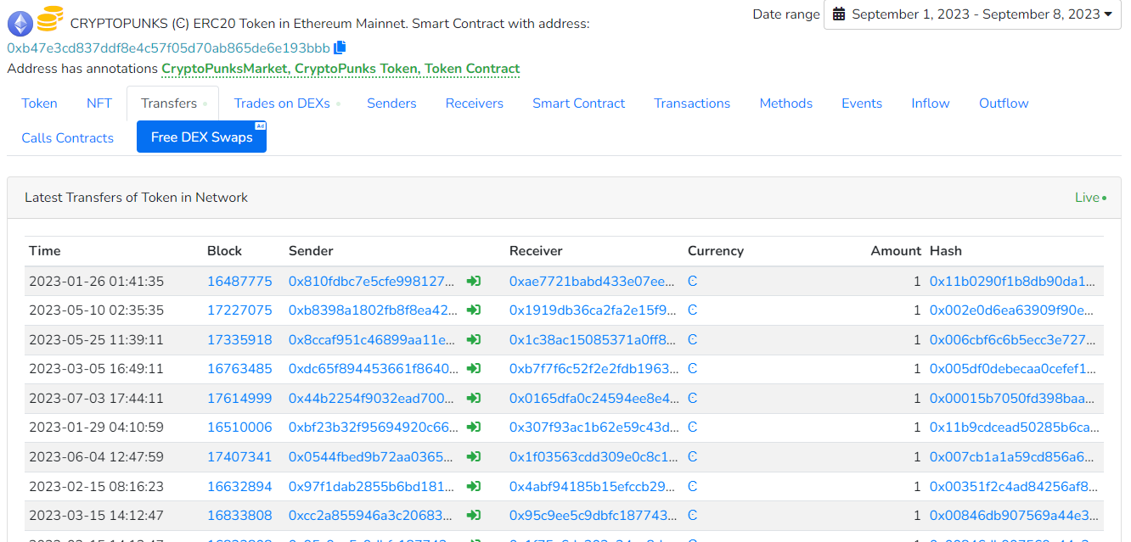Click the currency symbol in block 16510006 row
This screenshot has height=542, width=1131.
tap(693, 427)
